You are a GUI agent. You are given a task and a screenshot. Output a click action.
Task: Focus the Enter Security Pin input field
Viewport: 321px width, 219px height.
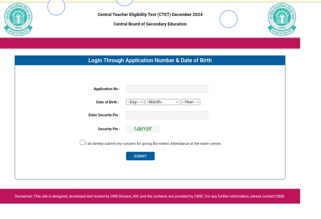[x=167, y=115]
